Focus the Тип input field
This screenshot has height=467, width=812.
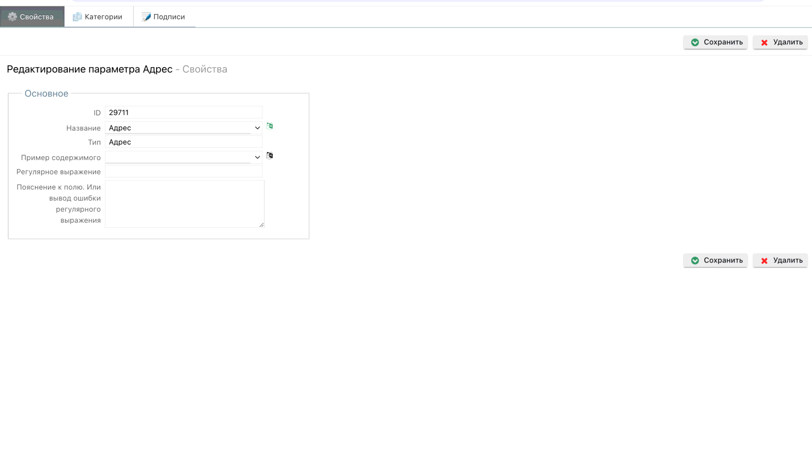184,142
